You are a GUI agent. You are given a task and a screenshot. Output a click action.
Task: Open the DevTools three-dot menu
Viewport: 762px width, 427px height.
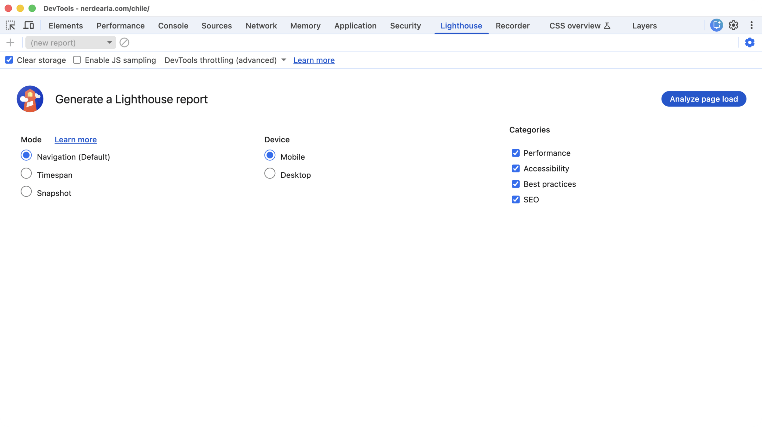[x=751, y=25]
